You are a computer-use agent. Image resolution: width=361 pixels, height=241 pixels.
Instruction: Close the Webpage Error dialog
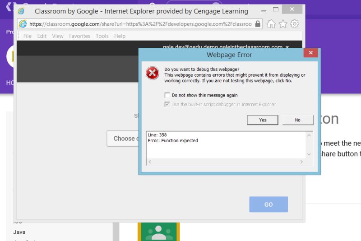tap(311, 53)
